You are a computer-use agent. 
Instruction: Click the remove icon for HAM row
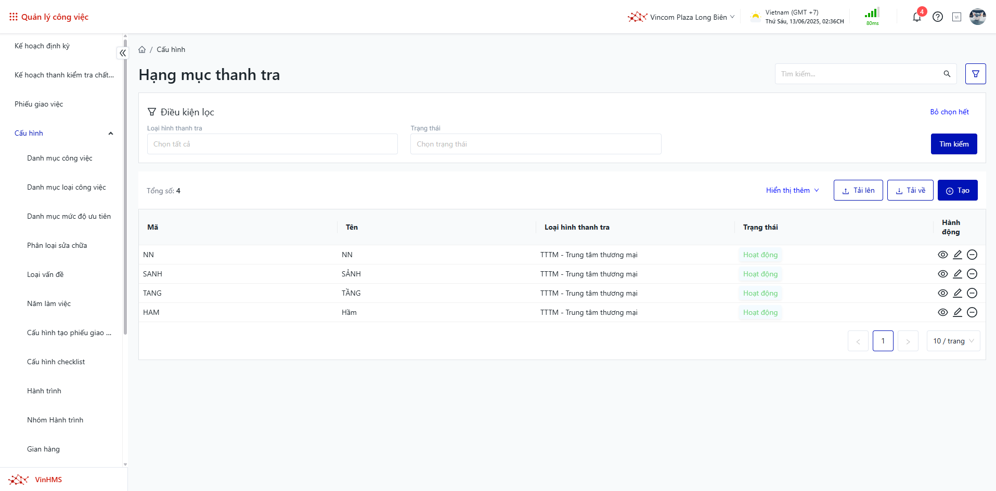(972, 312)
